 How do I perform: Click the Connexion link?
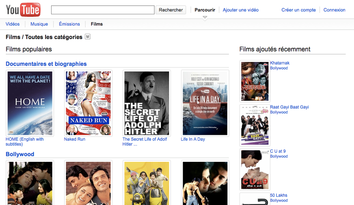(x=334, y=10)
